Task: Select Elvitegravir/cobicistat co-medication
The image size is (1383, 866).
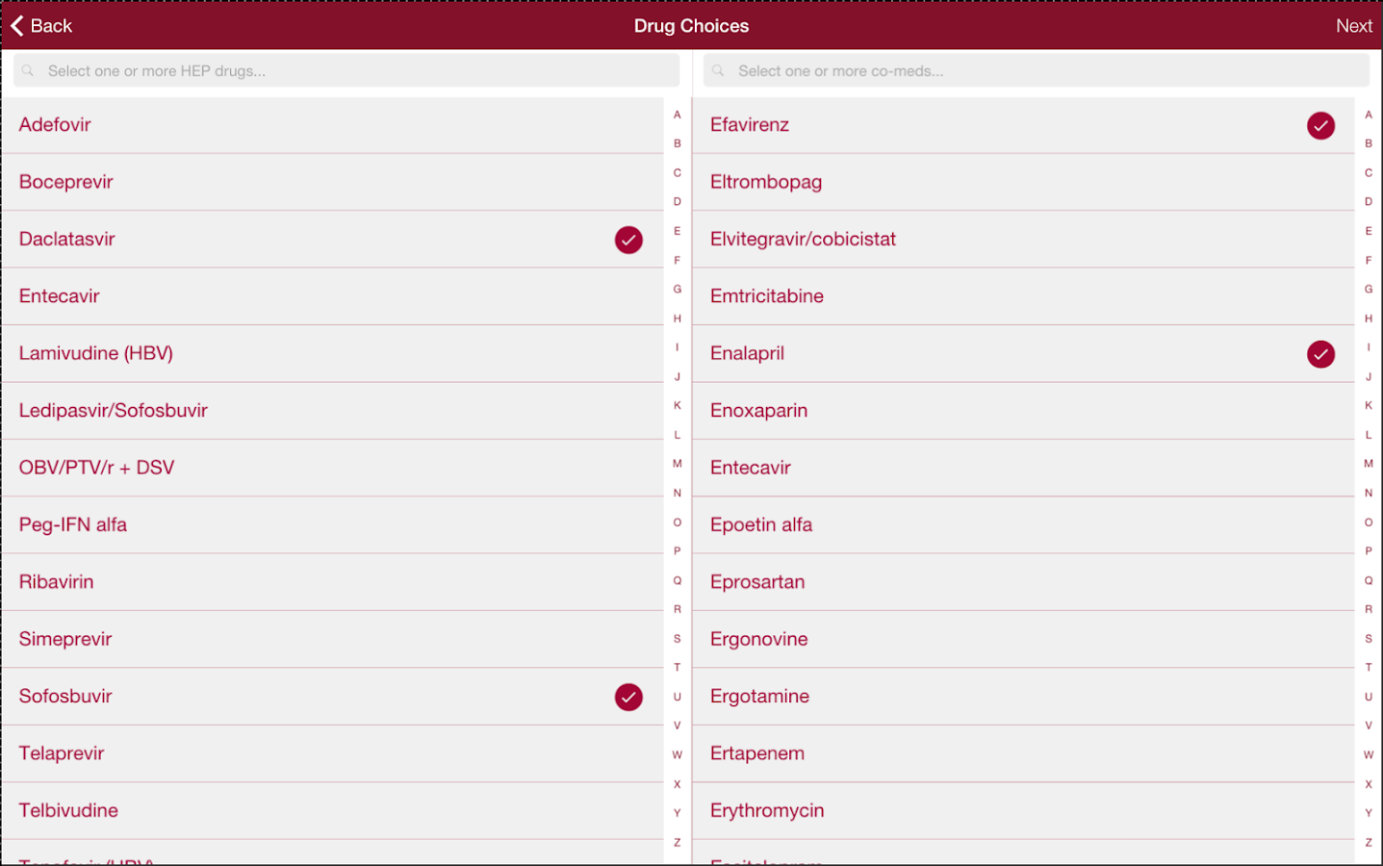Action: 803,240
